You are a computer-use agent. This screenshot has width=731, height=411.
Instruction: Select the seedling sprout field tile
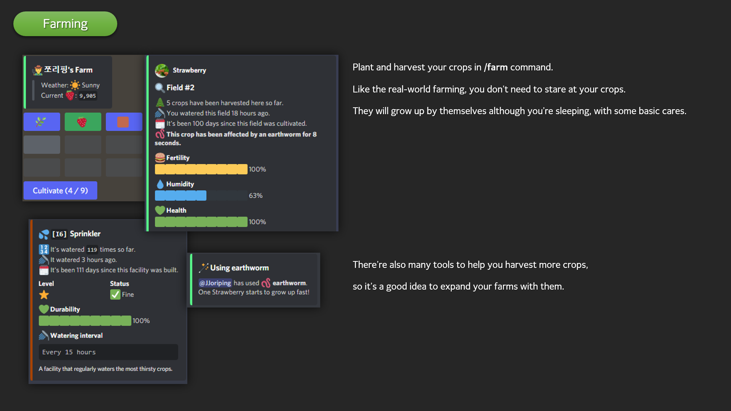click(x=42, y=122)
